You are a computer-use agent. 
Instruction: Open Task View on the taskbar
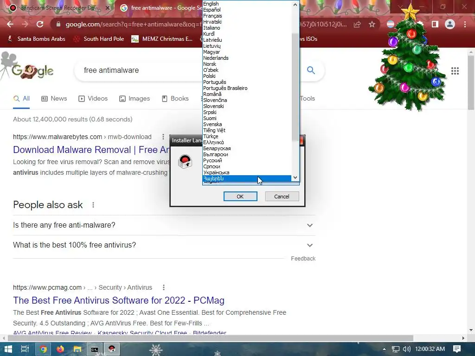point(25,349)
